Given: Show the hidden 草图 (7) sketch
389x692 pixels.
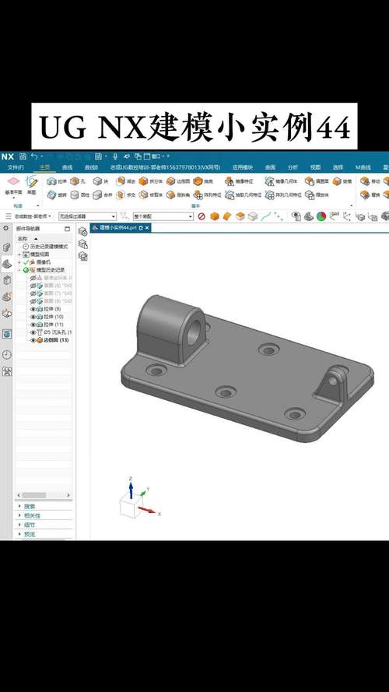Looking at the screenshot, I should click(x=33, y=293).
